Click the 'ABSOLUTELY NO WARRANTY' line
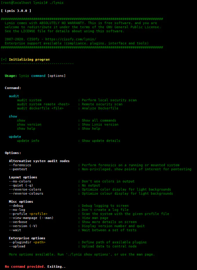The width and height of the screenshot is (197, 270). pos(81,23)
